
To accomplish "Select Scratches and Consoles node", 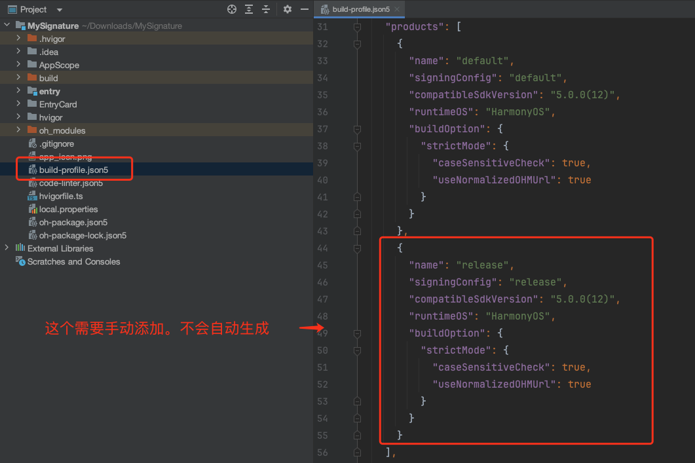I will (x=73, y=261).
